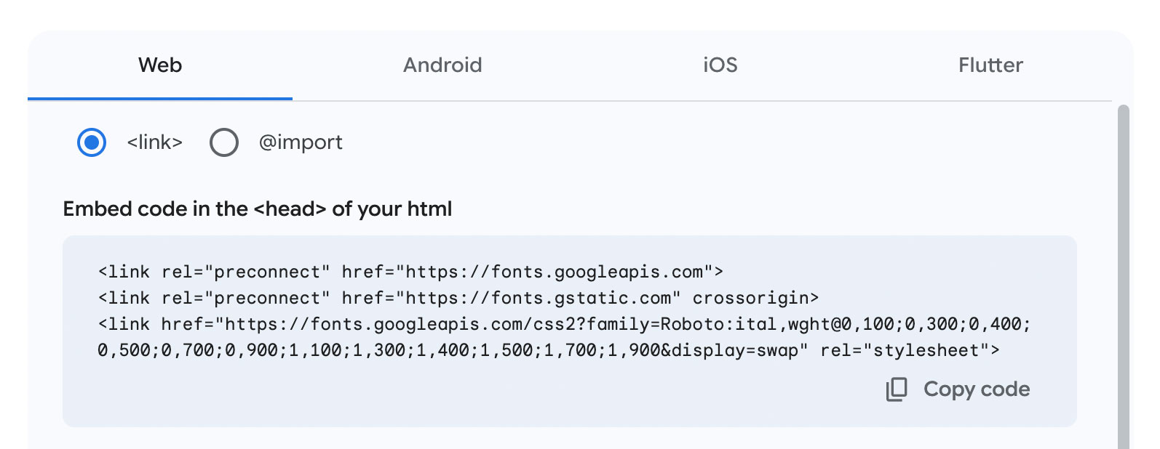Click the duplicate-pages icon beside Copy code
1160x449 pixels.
click(896, 389)
